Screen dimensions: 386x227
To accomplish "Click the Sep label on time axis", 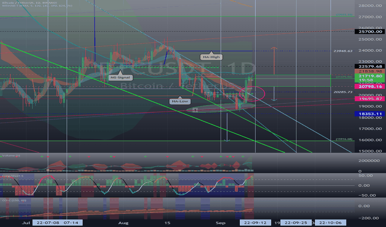I will click(x=221, y=223).
